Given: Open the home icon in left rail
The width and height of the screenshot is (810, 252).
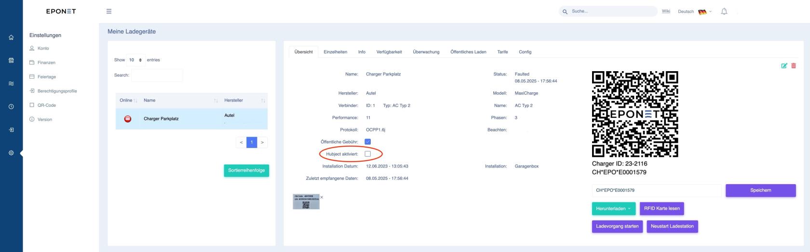Looking at the screenshot, I should (11, 38).
